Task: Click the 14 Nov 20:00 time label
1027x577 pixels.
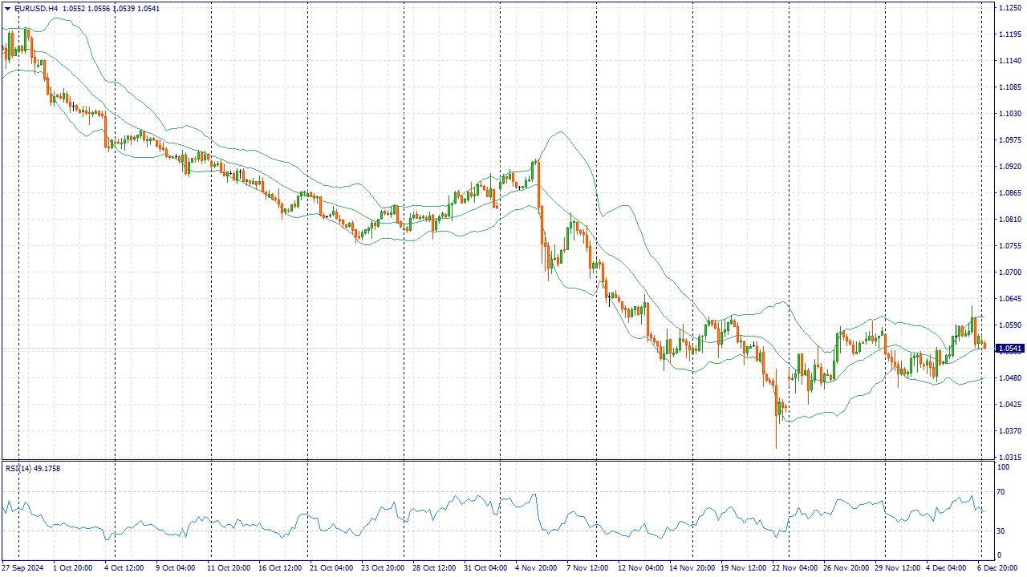Action: click(x=692, y=567)
